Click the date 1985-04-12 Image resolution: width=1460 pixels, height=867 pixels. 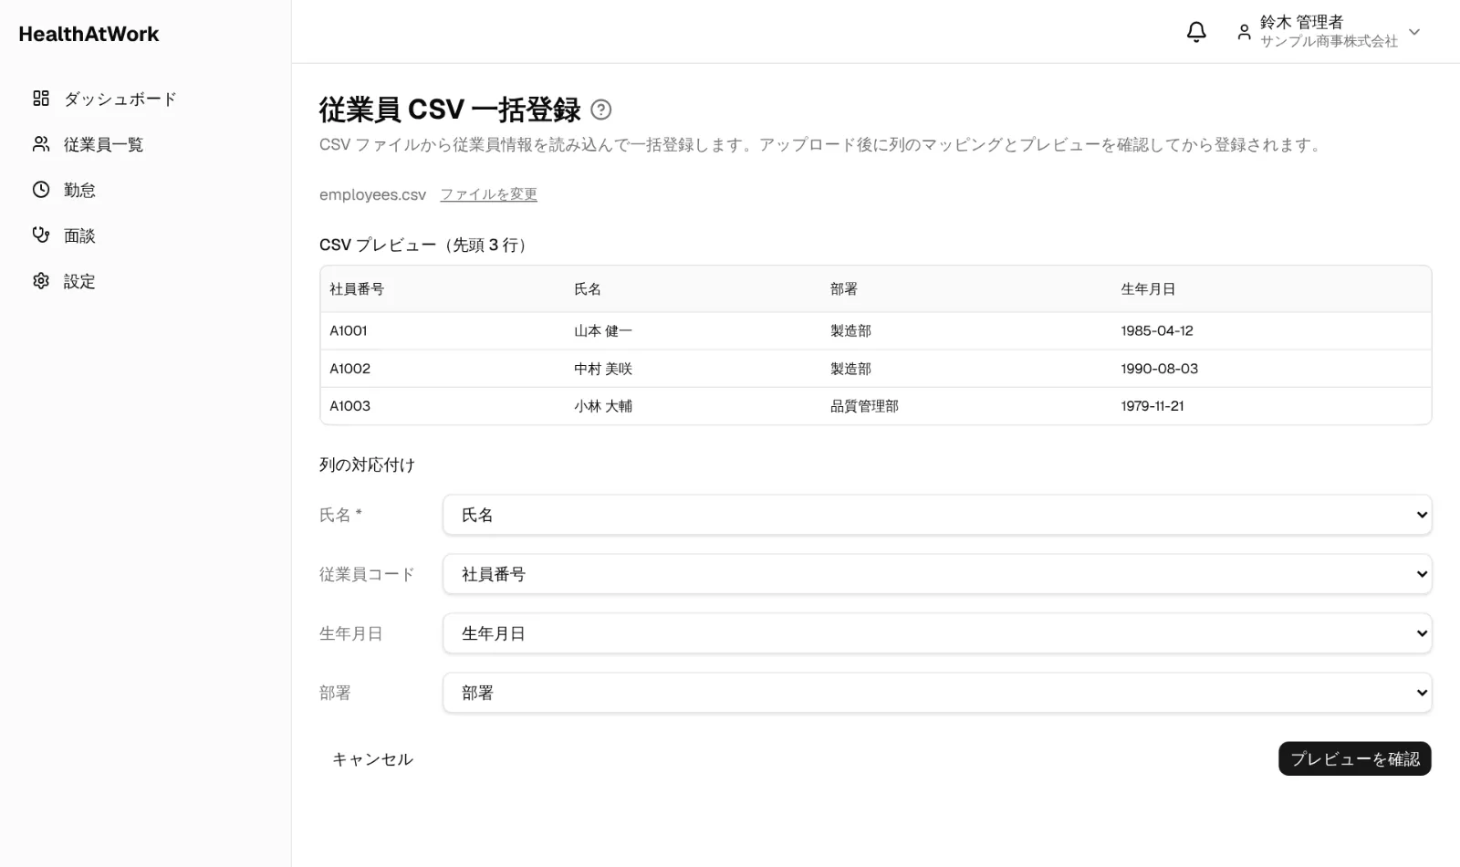tap(1157, 330)
